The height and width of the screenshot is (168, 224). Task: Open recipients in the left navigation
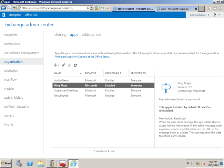(11, 35)
